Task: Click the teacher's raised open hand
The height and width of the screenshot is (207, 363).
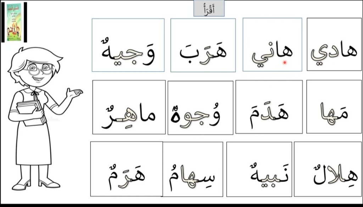Action: 74,93
